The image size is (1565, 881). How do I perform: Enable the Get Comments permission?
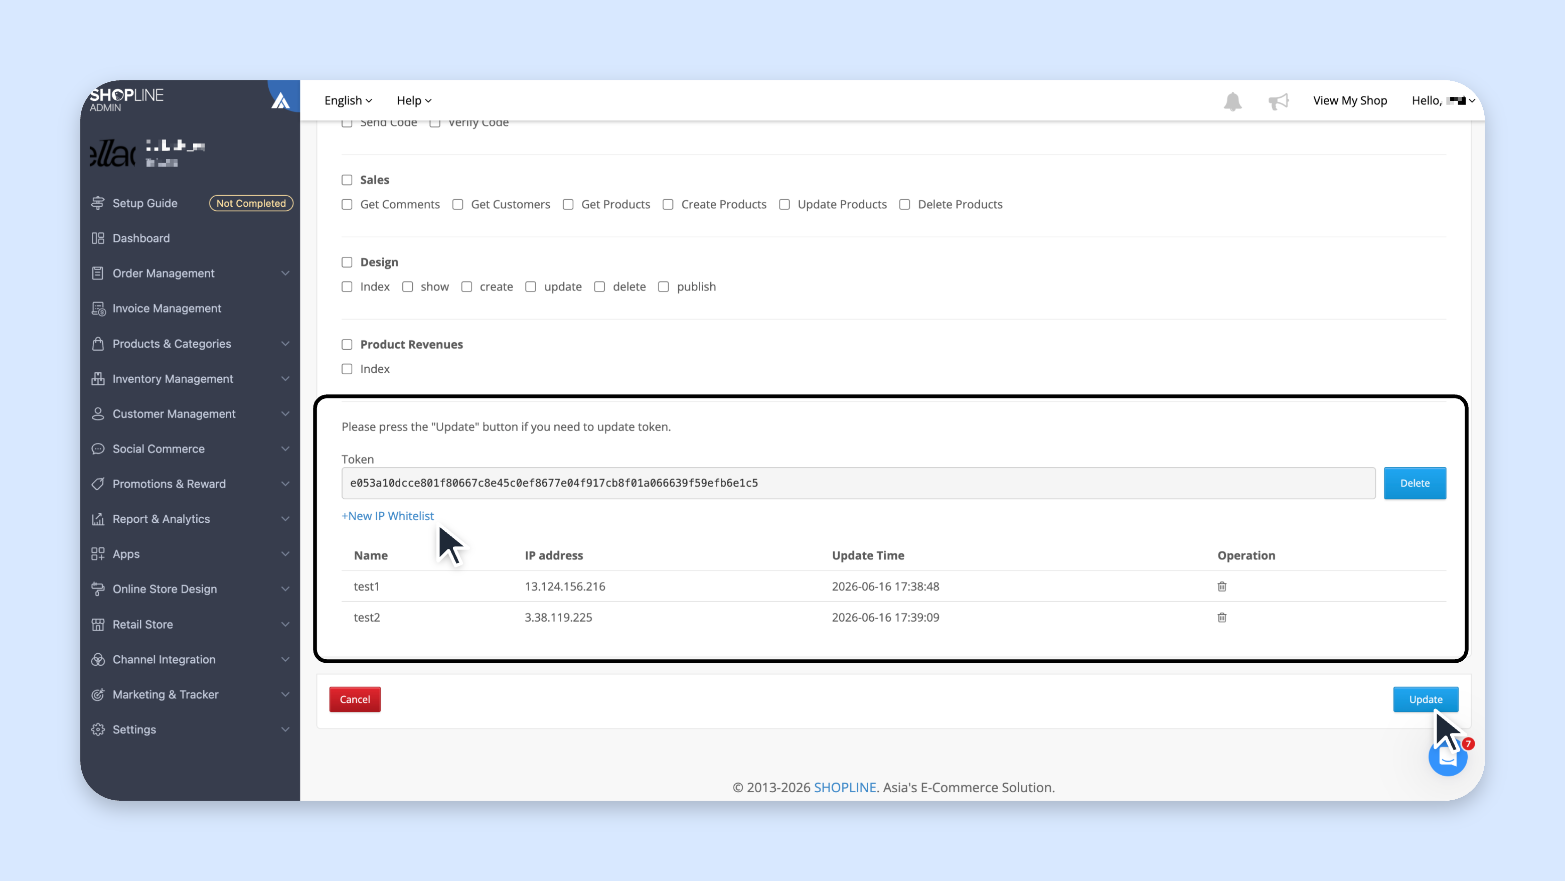coord(347,204)
